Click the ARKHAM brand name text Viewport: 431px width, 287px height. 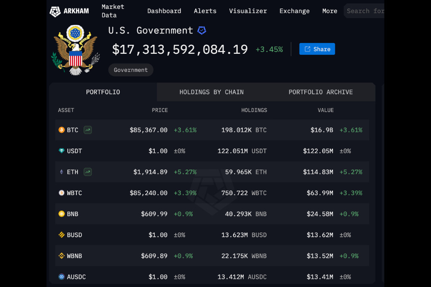(76, 11)
